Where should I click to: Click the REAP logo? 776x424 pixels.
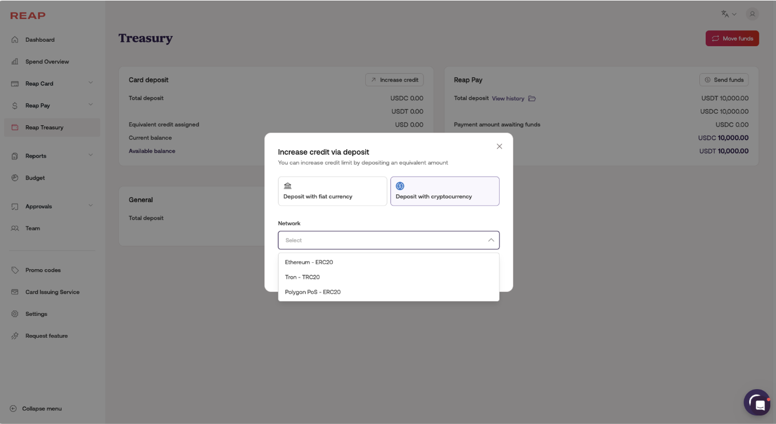[27, 15]
